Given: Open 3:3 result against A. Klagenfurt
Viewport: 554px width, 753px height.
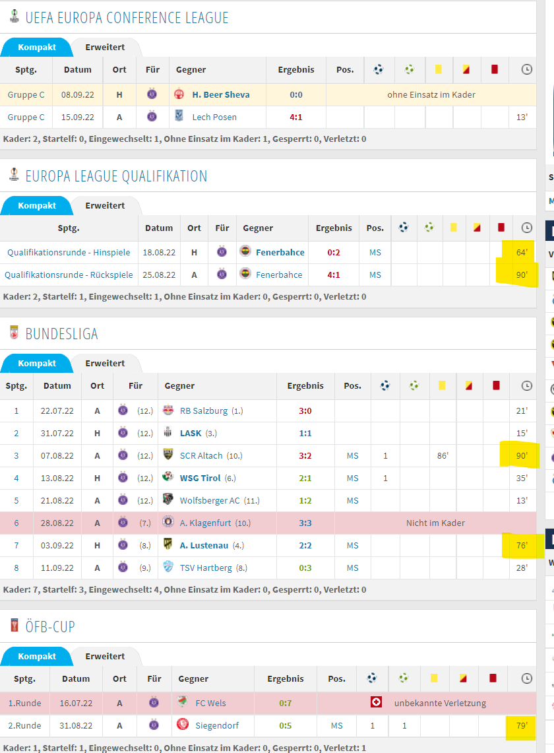Looking at the screenshot, I should 305,523.
